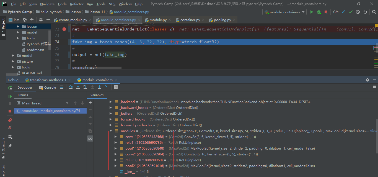Stop the debug session with the red square
The image size is (378, 177).
click(10, 111)
